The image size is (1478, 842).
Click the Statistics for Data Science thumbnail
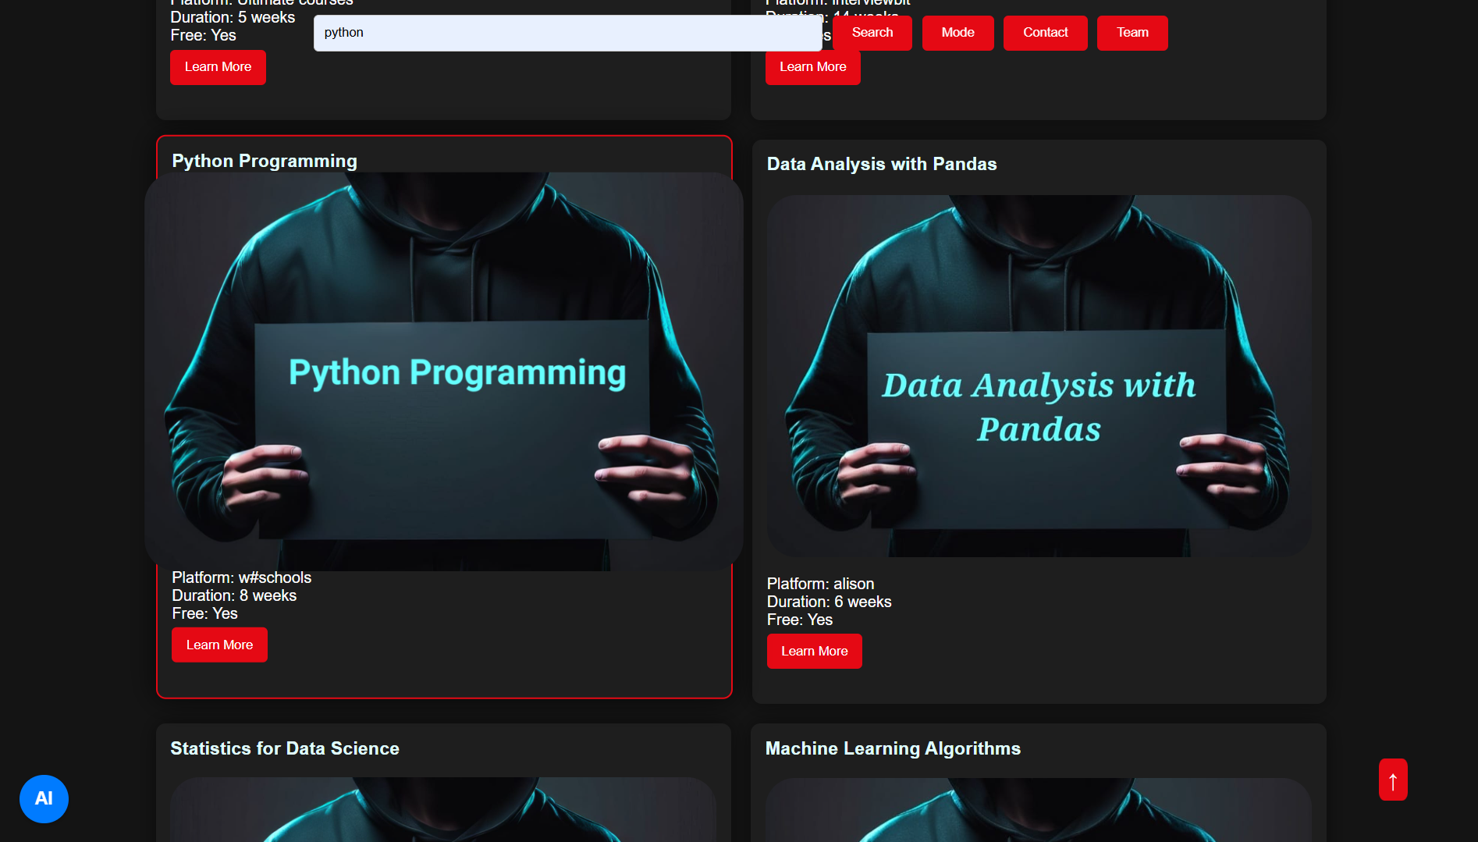443,809
